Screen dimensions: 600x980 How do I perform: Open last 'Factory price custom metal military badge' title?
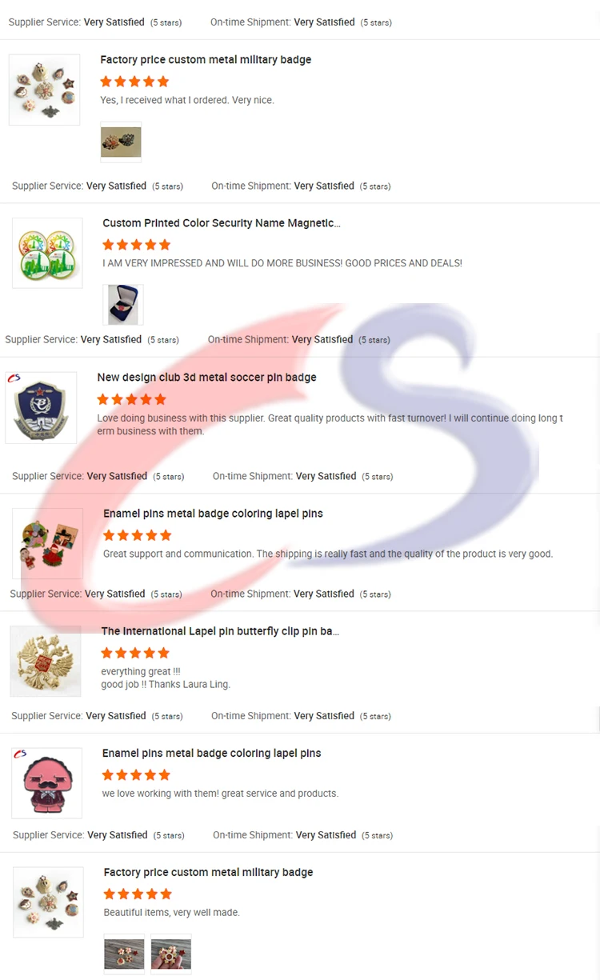[x=208, y=873]
